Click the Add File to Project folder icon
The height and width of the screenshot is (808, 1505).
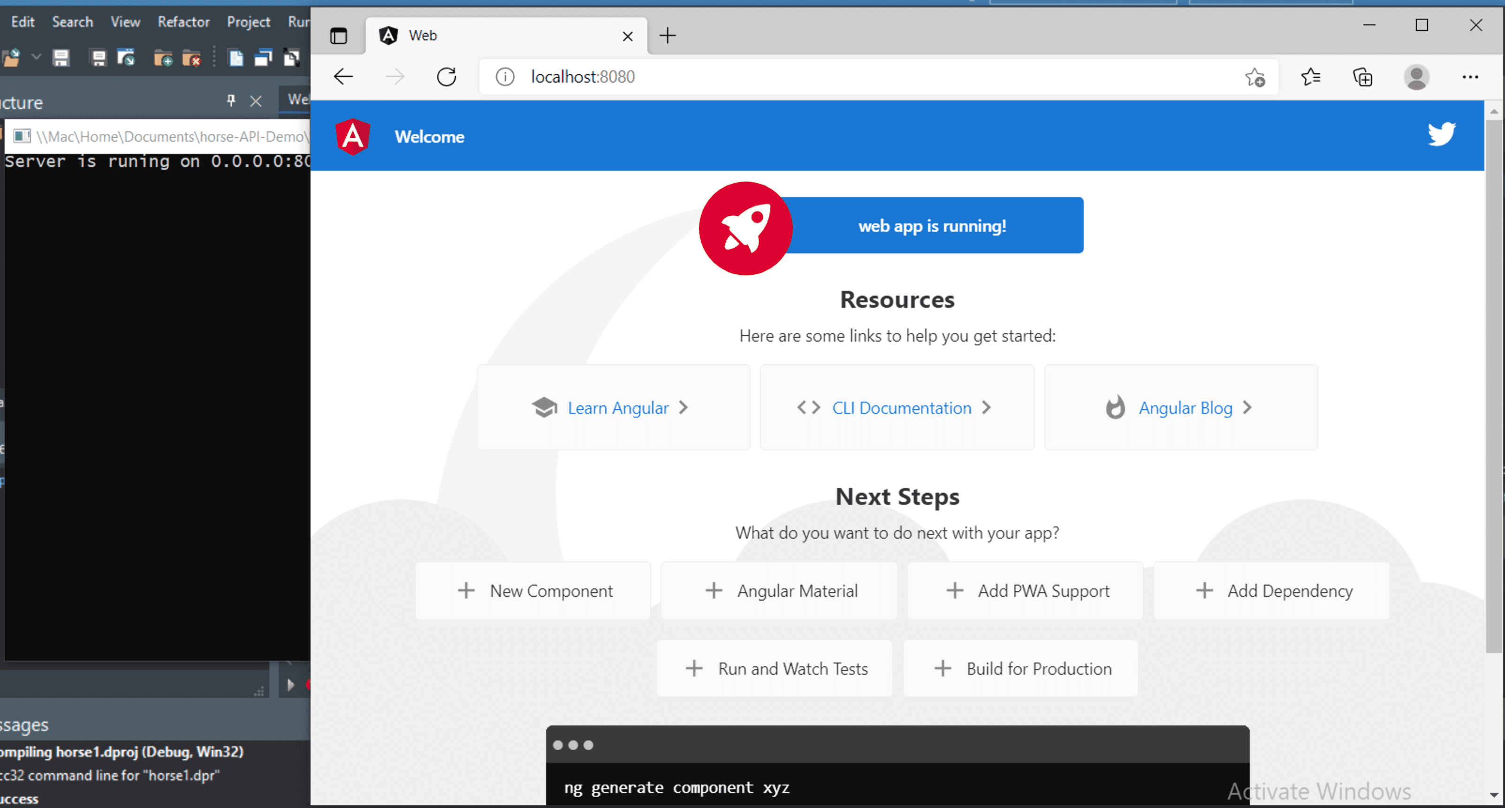click(x=163, y=58)
